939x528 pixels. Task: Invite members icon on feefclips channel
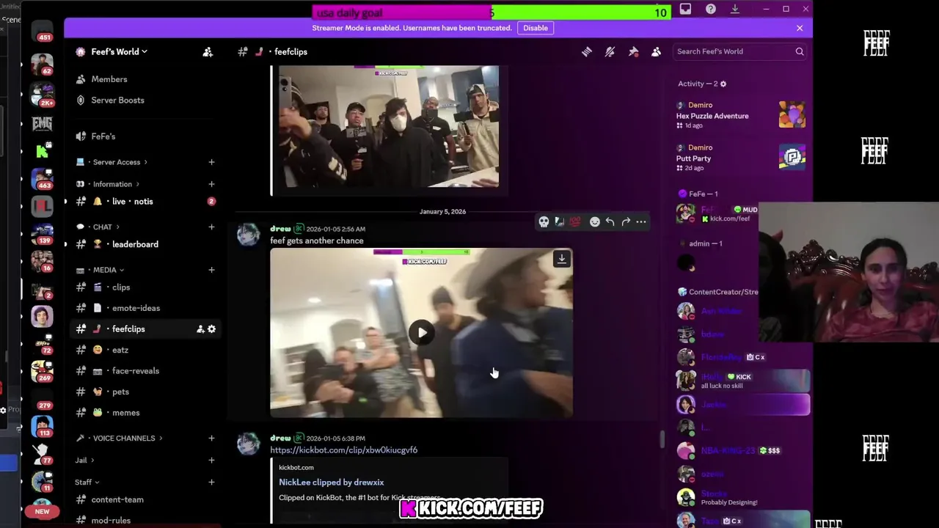(200, 329)
